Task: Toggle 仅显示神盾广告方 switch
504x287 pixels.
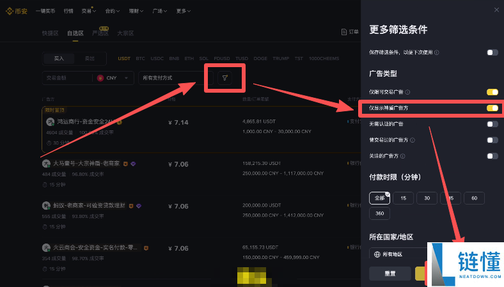Action: pyautogui.click(x=492, y=108)
